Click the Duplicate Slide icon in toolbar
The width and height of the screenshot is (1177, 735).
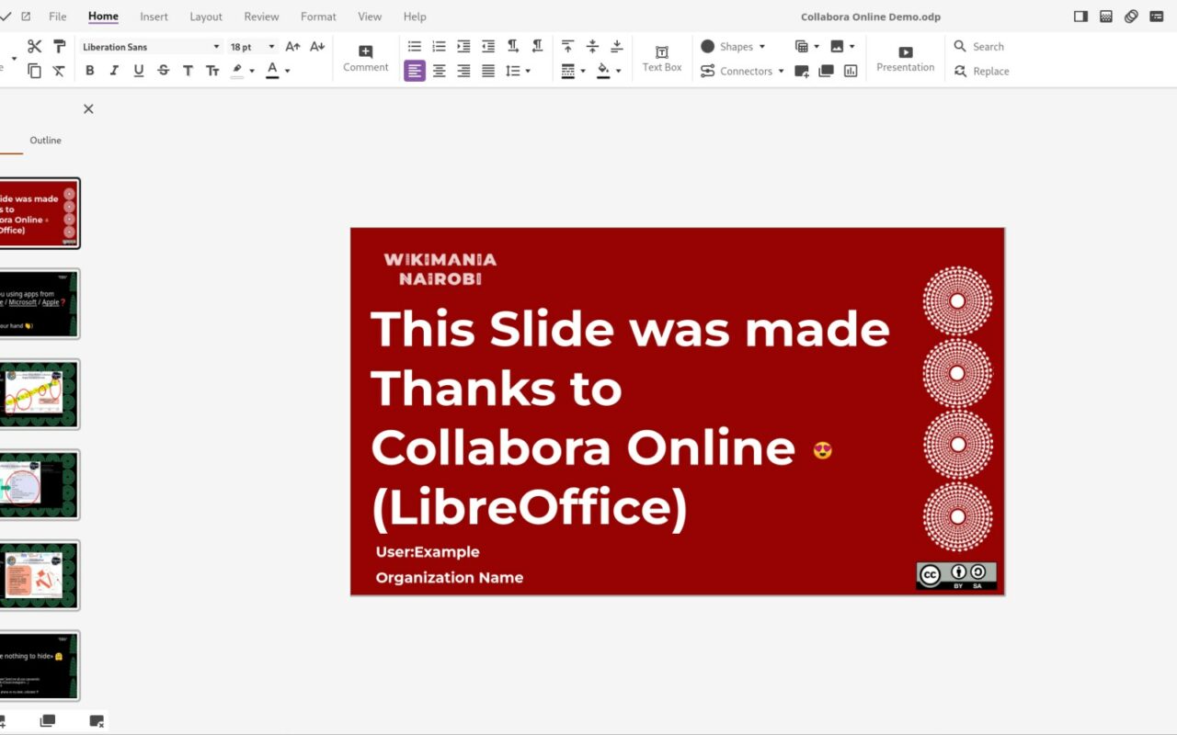826,71
